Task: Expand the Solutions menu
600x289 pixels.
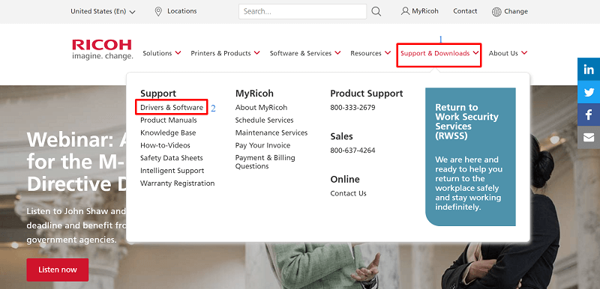Action: click(x=162, y=53)
